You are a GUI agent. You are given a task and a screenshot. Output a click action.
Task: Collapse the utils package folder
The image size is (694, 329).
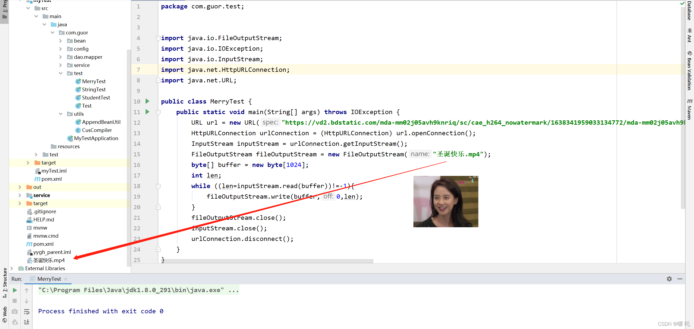pyautogui.click(x=61, y=114)
